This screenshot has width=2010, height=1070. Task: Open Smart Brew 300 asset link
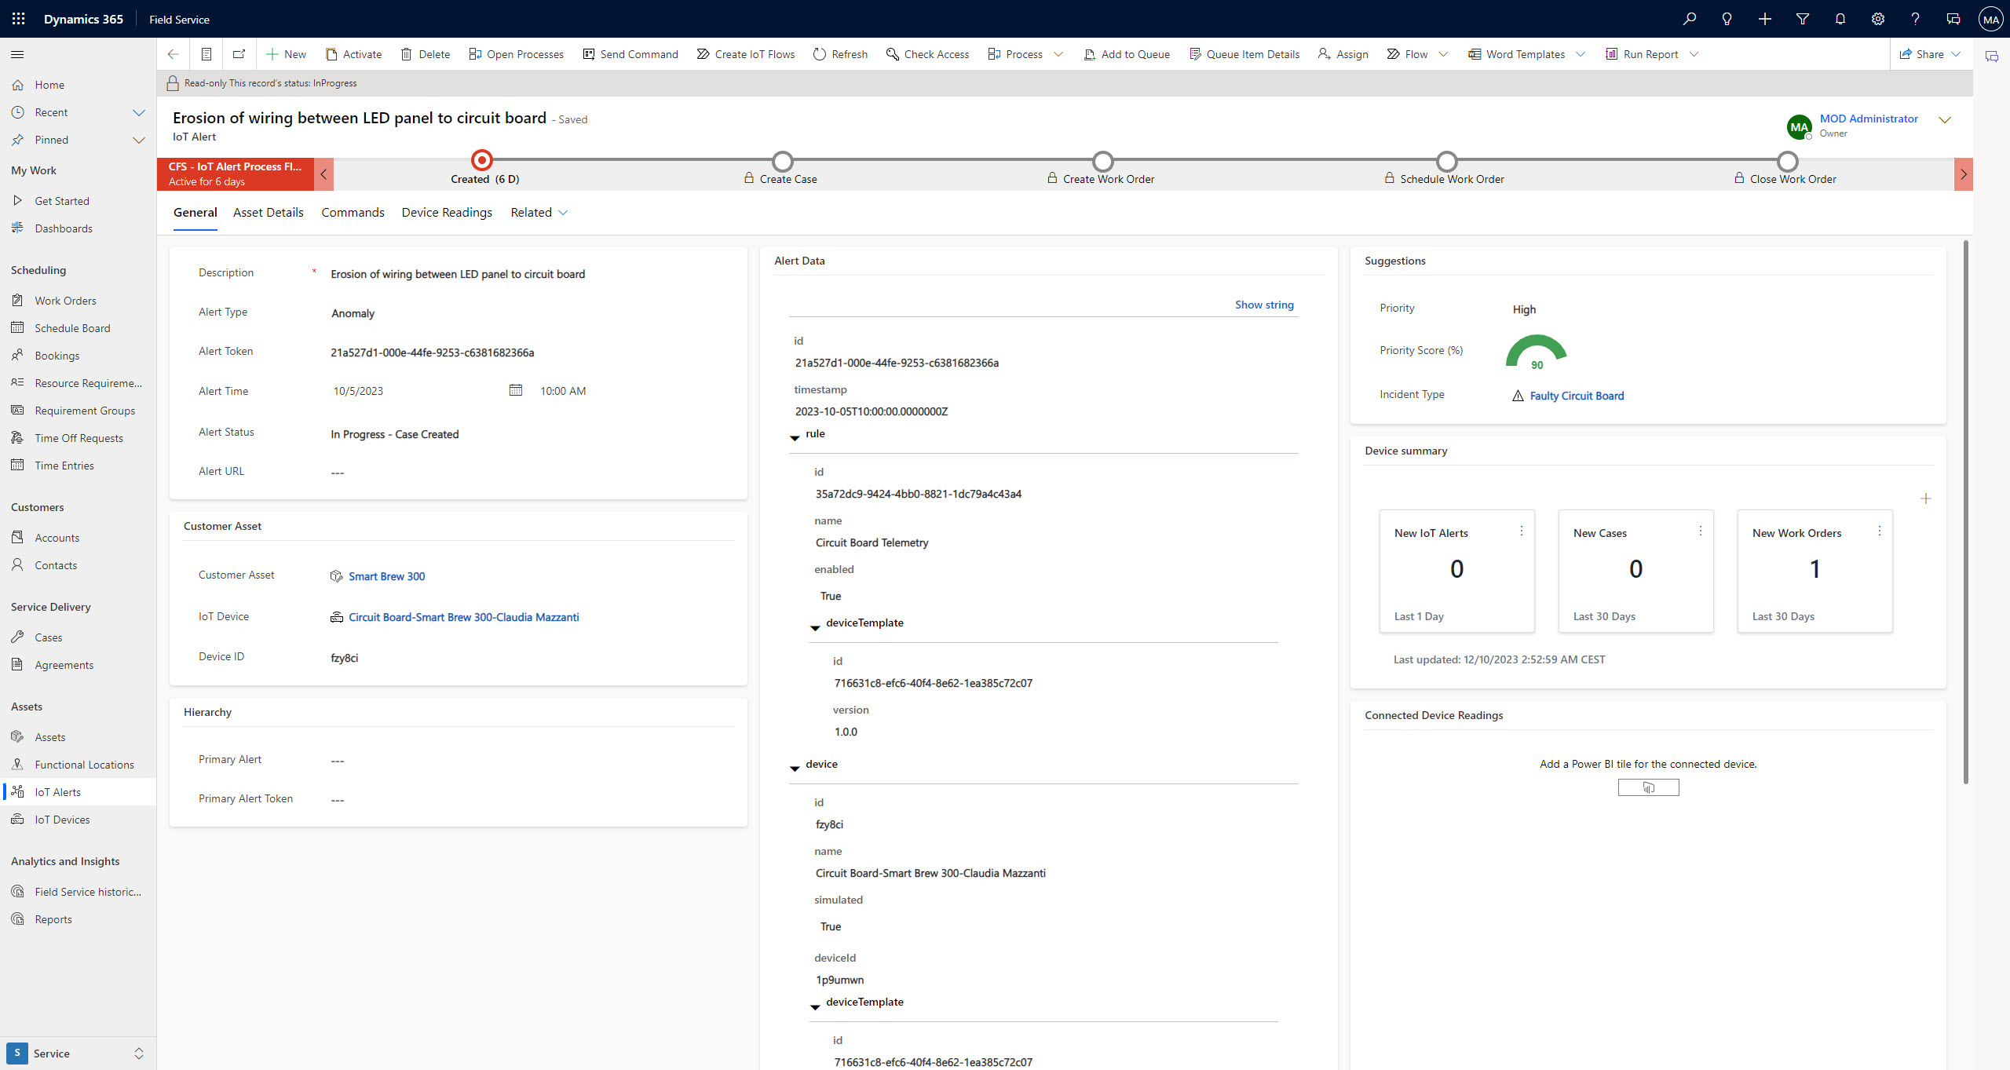pyautogui.click(x=386, y=576)
